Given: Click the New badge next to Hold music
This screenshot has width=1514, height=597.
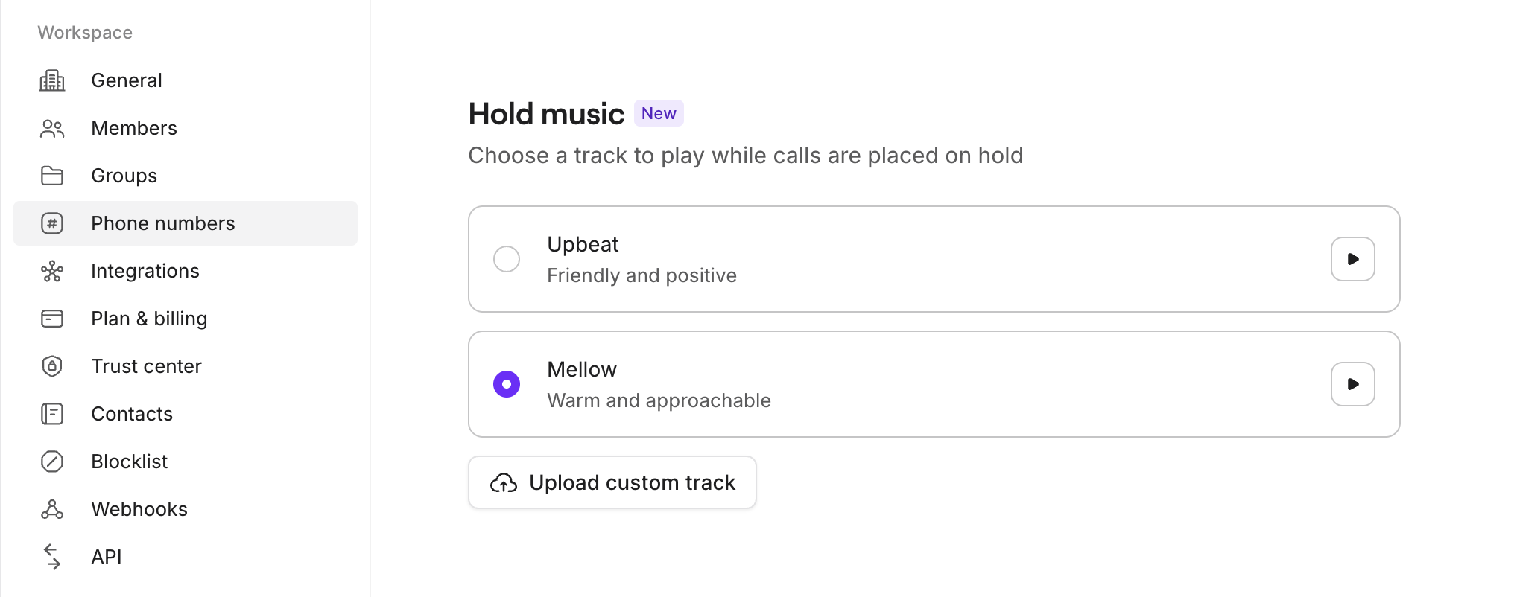Looking at the screenshot, I should (659, 112).
